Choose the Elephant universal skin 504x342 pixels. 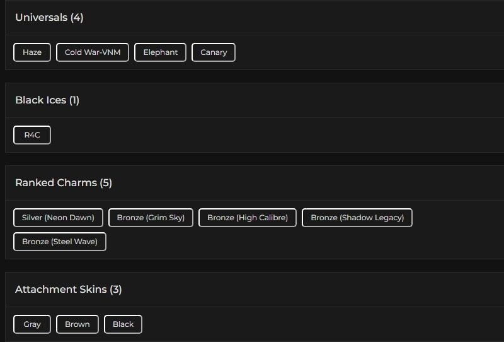[161, 52]
